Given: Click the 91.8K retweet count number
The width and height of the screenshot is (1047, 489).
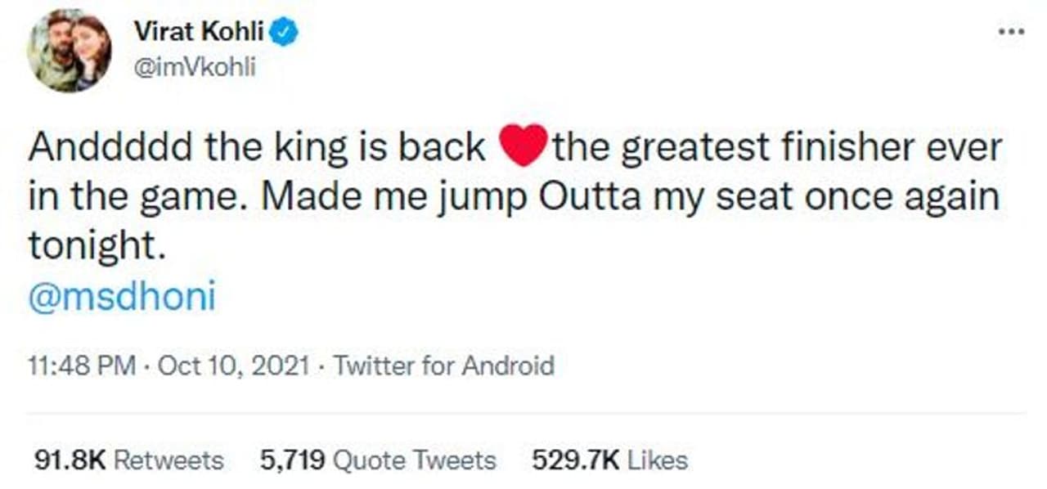Looking at the screenshot, I should pos(70,460).
